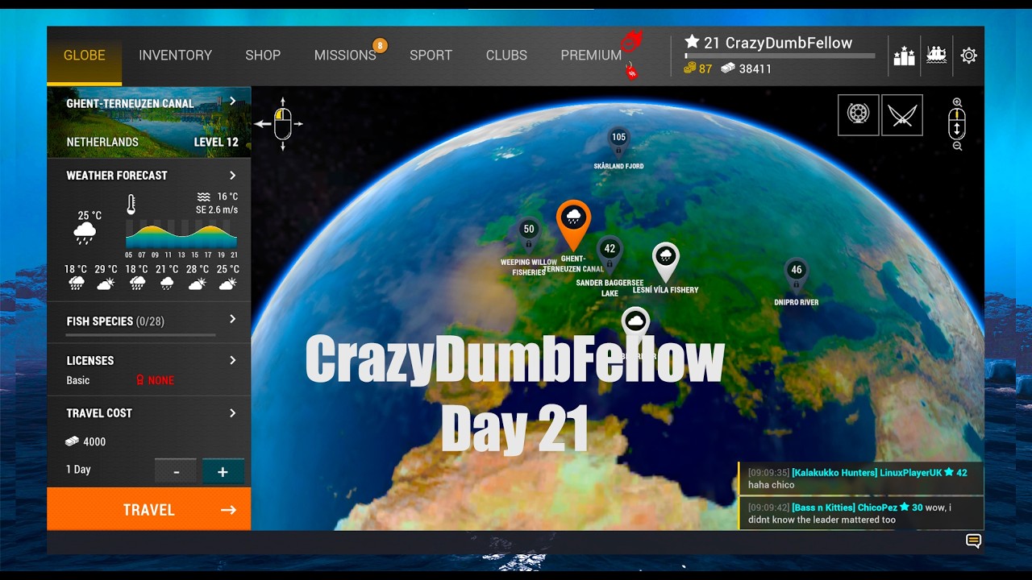Click the '1 Day' duration text

pos(78,470)
